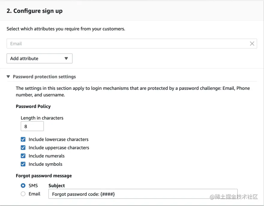Screen dimensions: 264x206
Task: Collapse the Password protection settings section
Action: [x=8, y=77]
